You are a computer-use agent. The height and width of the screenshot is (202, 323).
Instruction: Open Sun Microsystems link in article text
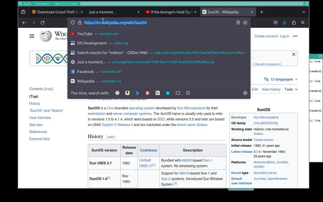click(191, 108)
